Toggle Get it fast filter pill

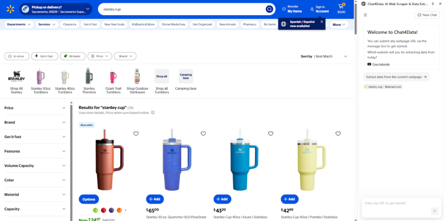(45, 56)
